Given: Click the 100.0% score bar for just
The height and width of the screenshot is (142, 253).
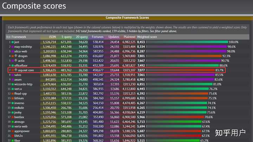Looking at the screenshot, I should (187, 42).
